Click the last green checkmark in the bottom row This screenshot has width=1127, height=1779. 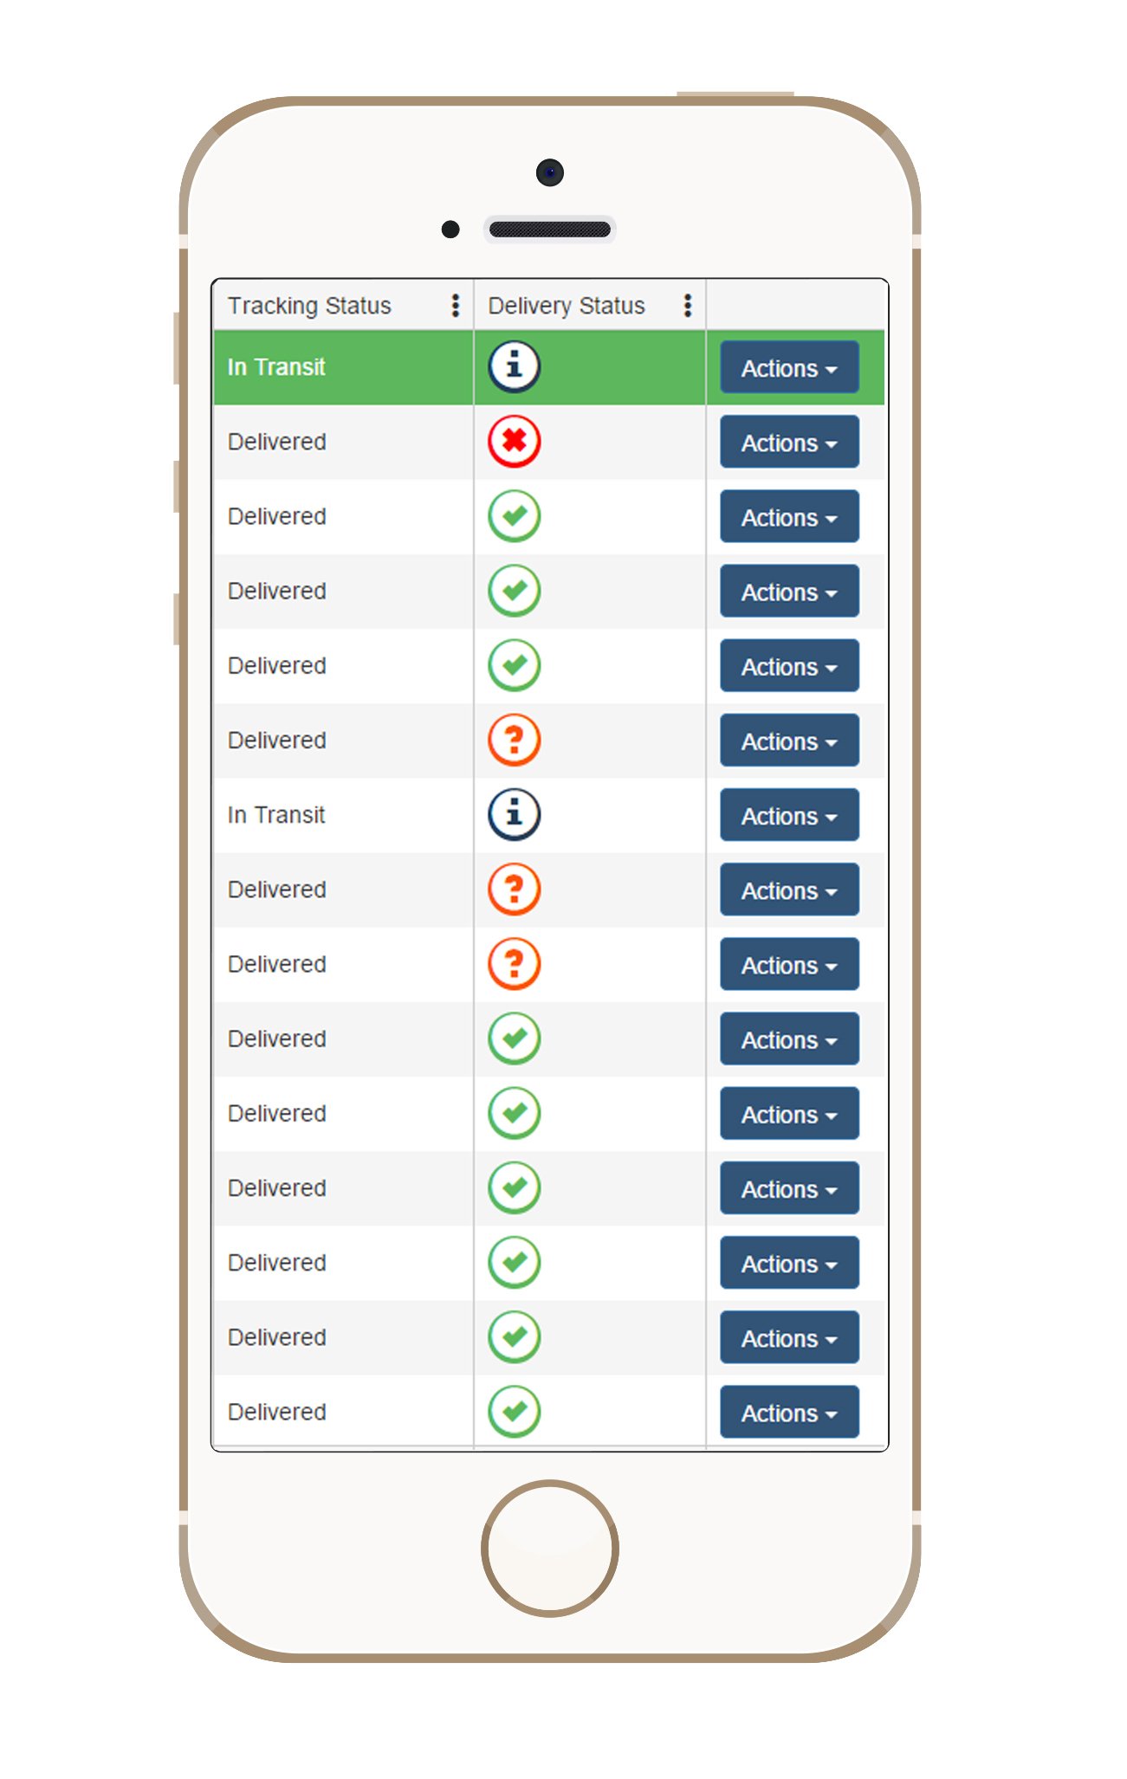coord(514,1412)
